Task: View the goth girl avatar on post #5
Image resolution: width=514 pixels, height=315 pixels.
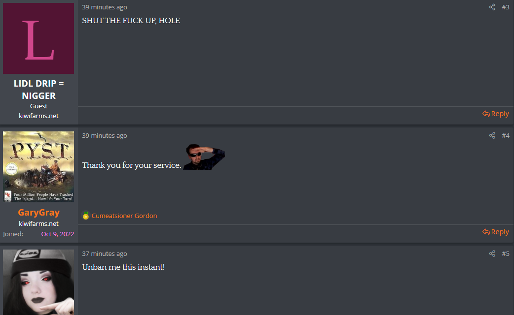Action: (x=38, y=283)
